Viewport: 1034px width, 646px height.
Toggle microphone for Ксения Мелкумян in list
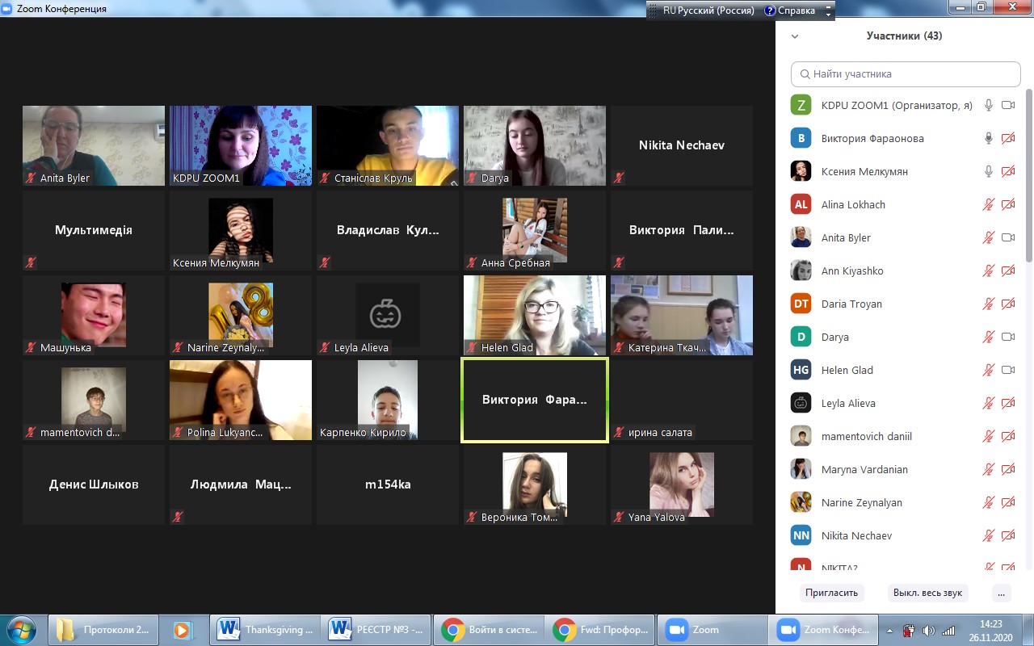[x=988, y=171]
